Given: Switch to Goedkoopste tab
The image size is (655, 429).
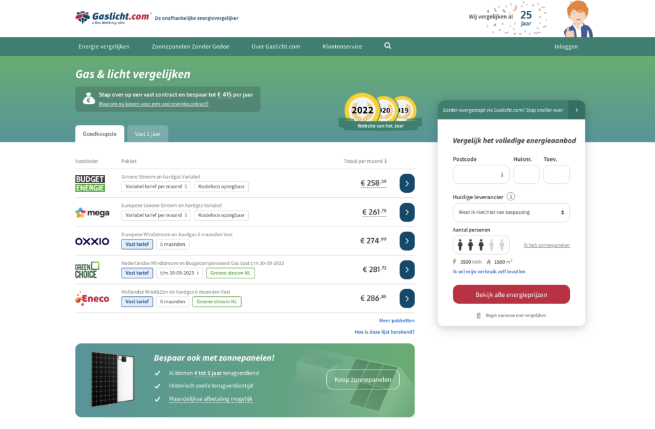Looking at the screenshot, I should (99, 134).
